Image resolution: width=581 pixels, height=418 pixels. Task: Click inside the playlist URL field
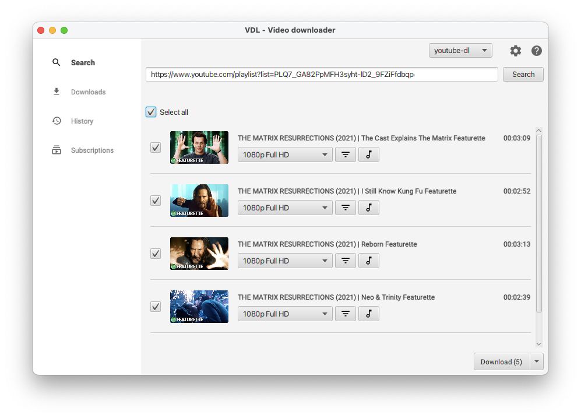click(321, 74)
